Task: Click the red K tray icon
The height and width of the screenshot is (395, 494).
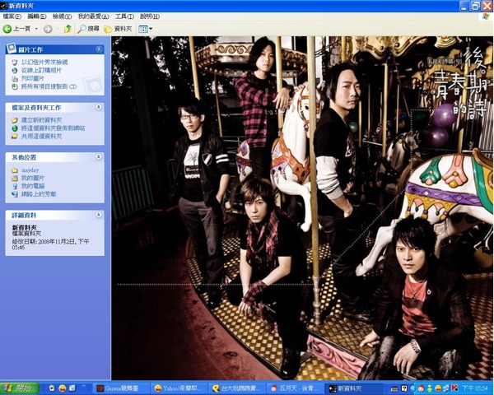Action: click(x=454, y=388)
